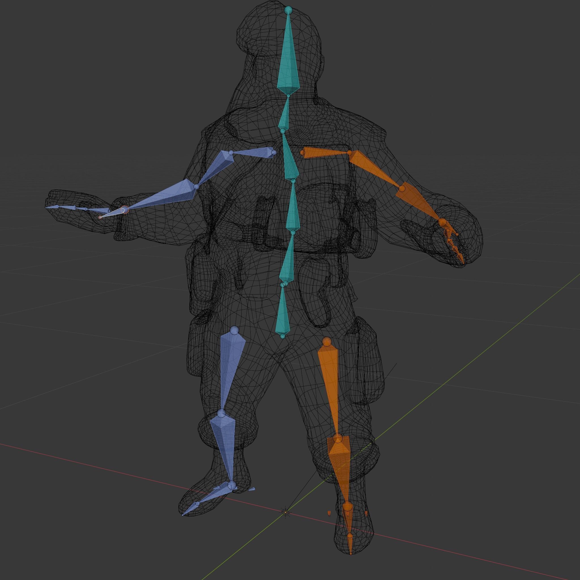Select the lowest teal pelvis bone
The height and width of the screenshot is (580, 580).
pyautogui.click(x=283, y=314)
